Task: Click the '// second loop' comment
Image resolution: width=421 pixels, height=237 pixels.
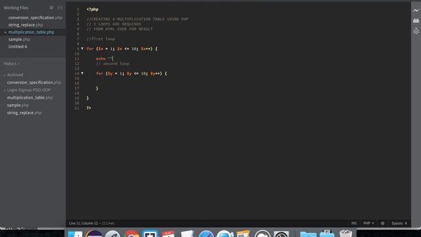Action: 112,63
